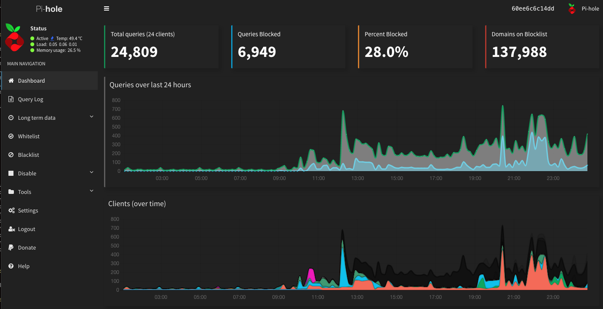603x309 pixels.
Task: Click the Blacklist ban icon
Action: pos(11,155)
